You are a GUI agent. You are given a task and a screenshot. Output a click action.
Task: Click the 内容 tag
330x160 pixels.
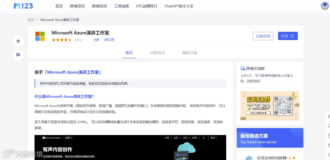[96, 40]
